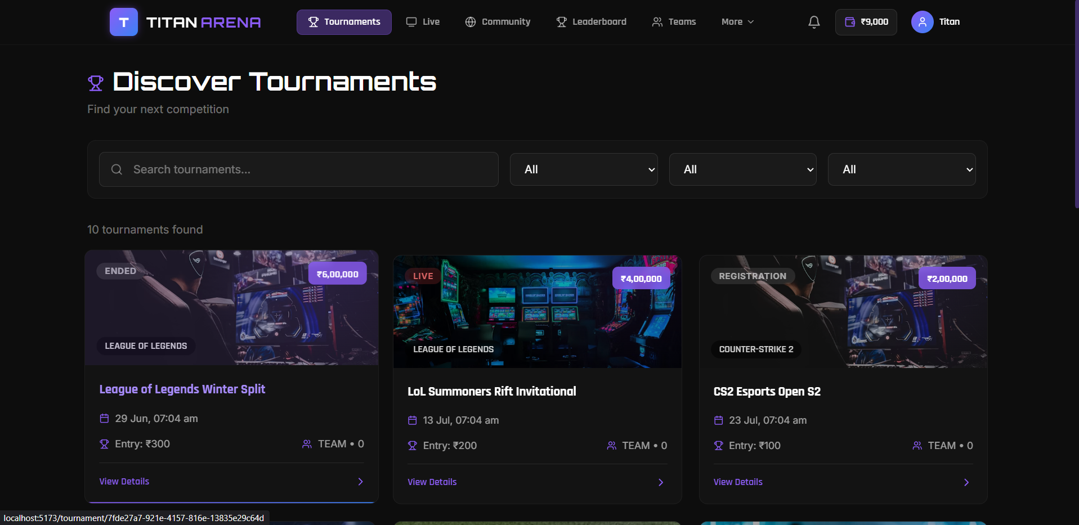This screenshot has width=1079, height=525.
Task: Click the ₹6,00,000 prize badge
Action: (338, 274)
